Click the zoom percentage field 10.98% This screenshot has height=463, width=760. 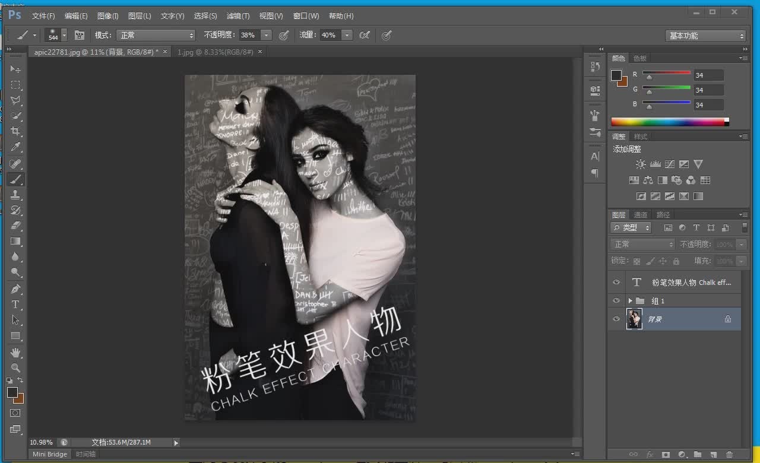pyautogui.click(x=42, y=442)
